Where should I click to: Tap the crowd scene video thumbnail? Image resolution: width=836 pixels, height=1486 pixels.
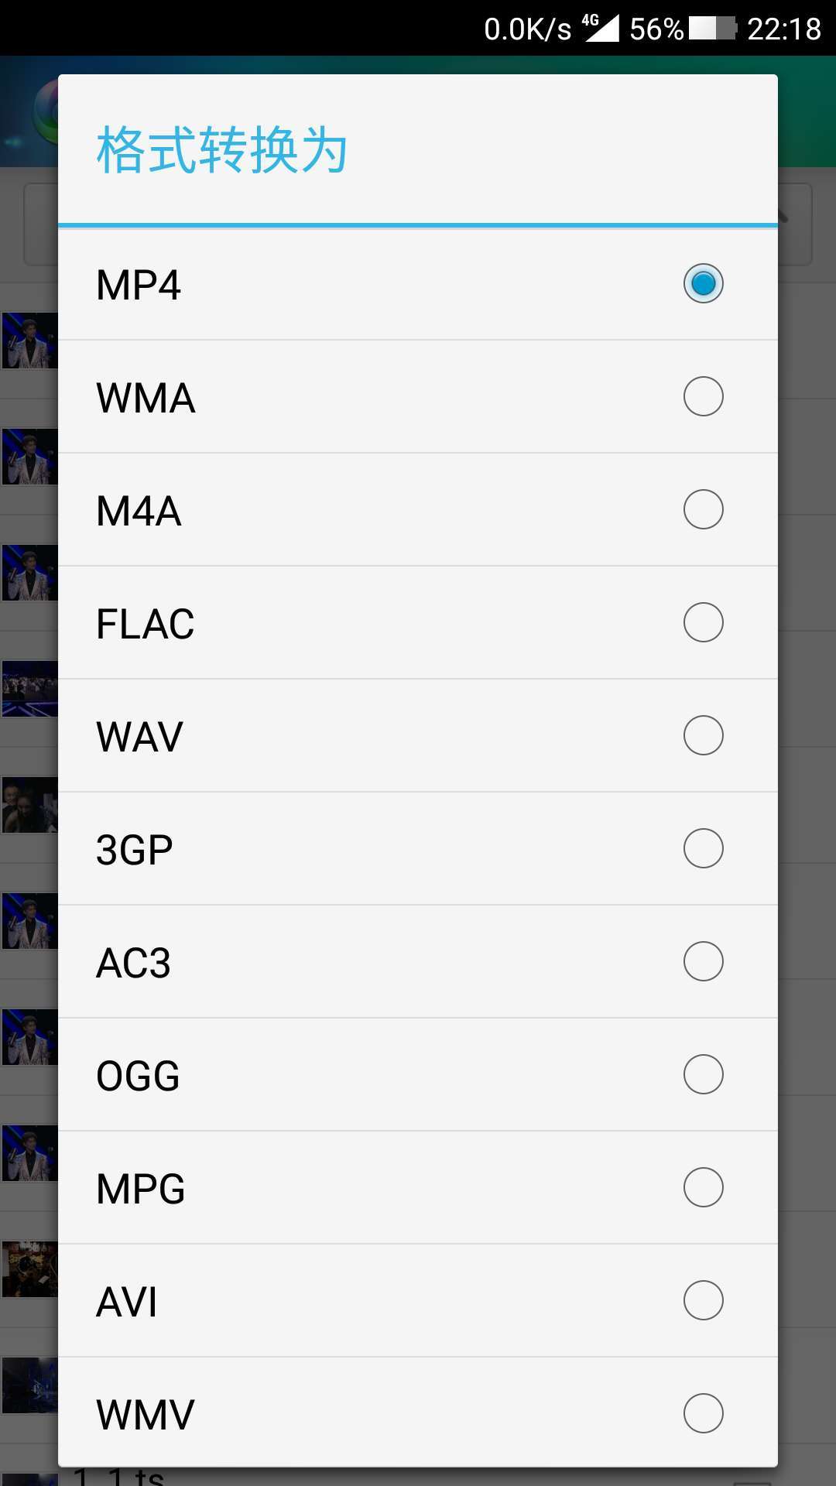point(29,689)
